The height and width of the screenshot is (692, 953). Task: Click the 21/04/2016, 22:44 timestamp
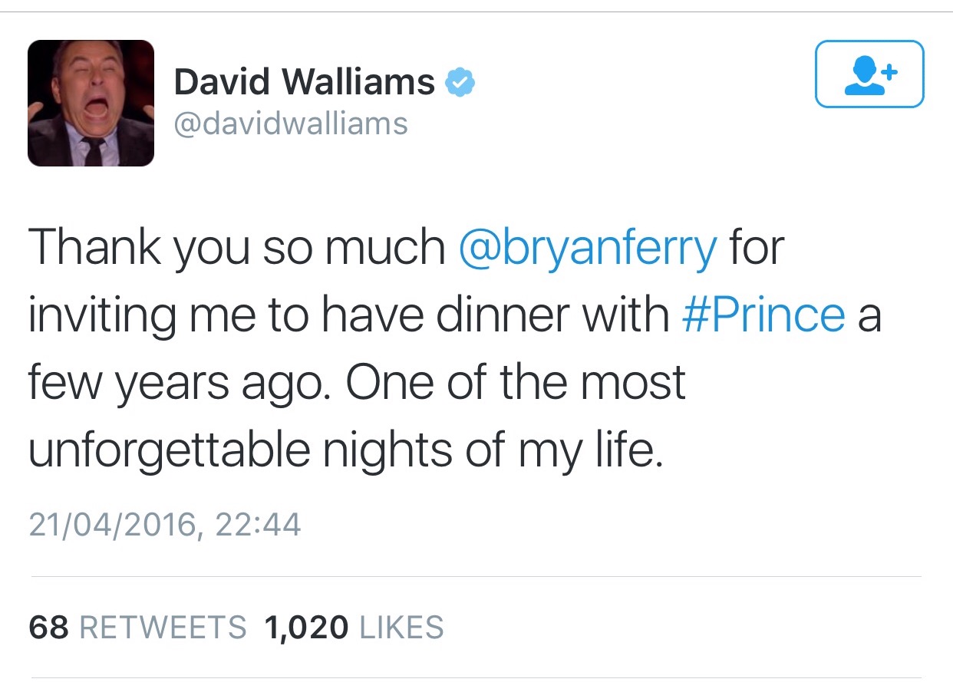(x=165, y=525)
